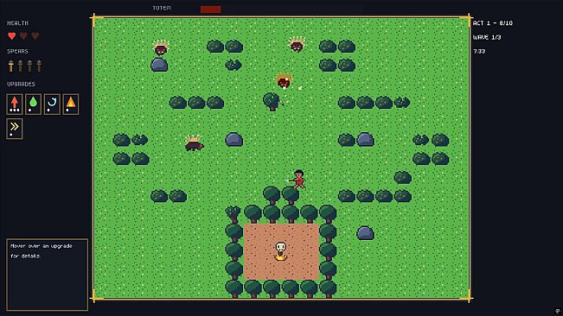This screenshot has height=316, width=563.
Task: Click the "TOTEM" label
Action: 162,8
